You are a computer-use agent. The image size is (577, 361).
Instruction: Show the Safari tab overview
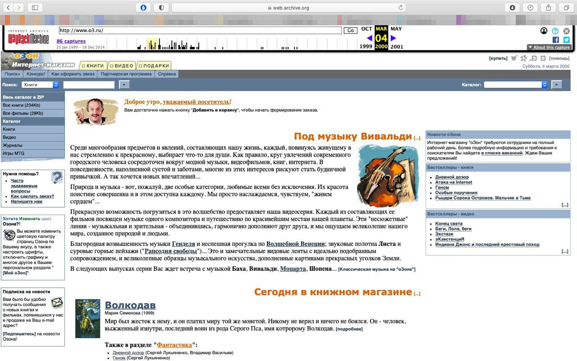(566, 8)
